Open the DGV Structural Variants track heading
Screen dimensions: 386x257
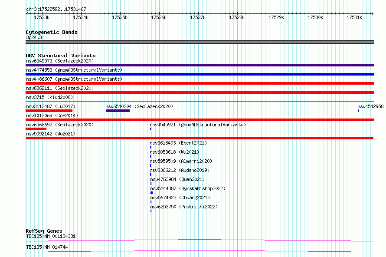pos(61,56)
